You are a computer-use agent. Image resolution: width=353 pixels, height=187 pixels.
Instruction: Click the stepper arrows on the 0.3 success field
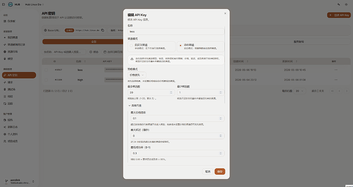point(220,153)
